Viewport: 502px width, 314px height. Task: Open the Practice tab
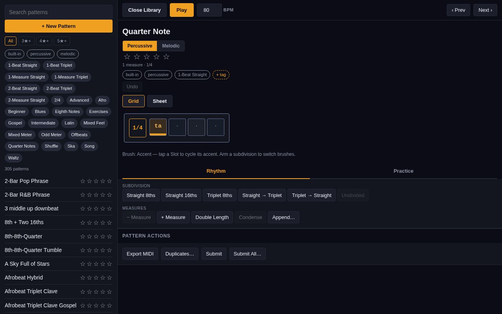coord(404,171)
